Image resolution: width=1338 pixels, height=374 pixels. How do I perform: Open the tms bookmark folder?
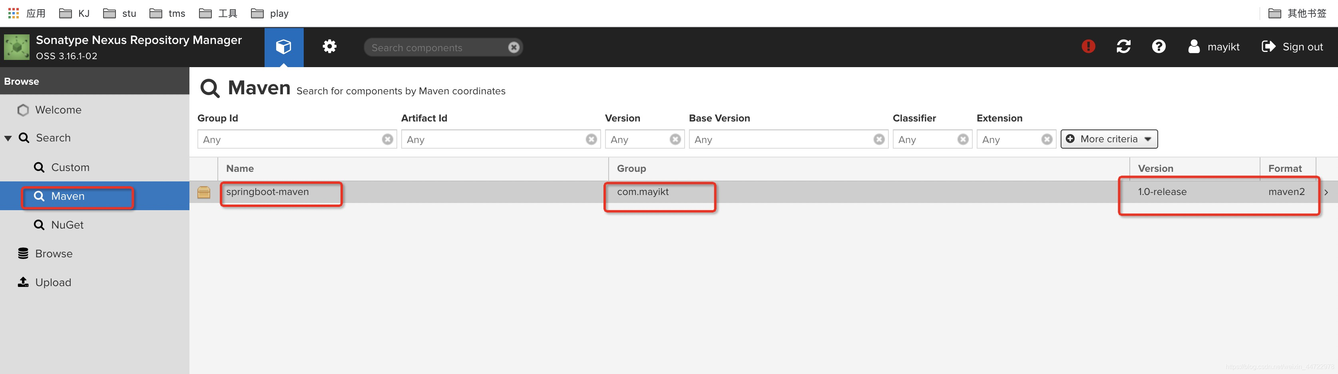(x=167, y=13)
